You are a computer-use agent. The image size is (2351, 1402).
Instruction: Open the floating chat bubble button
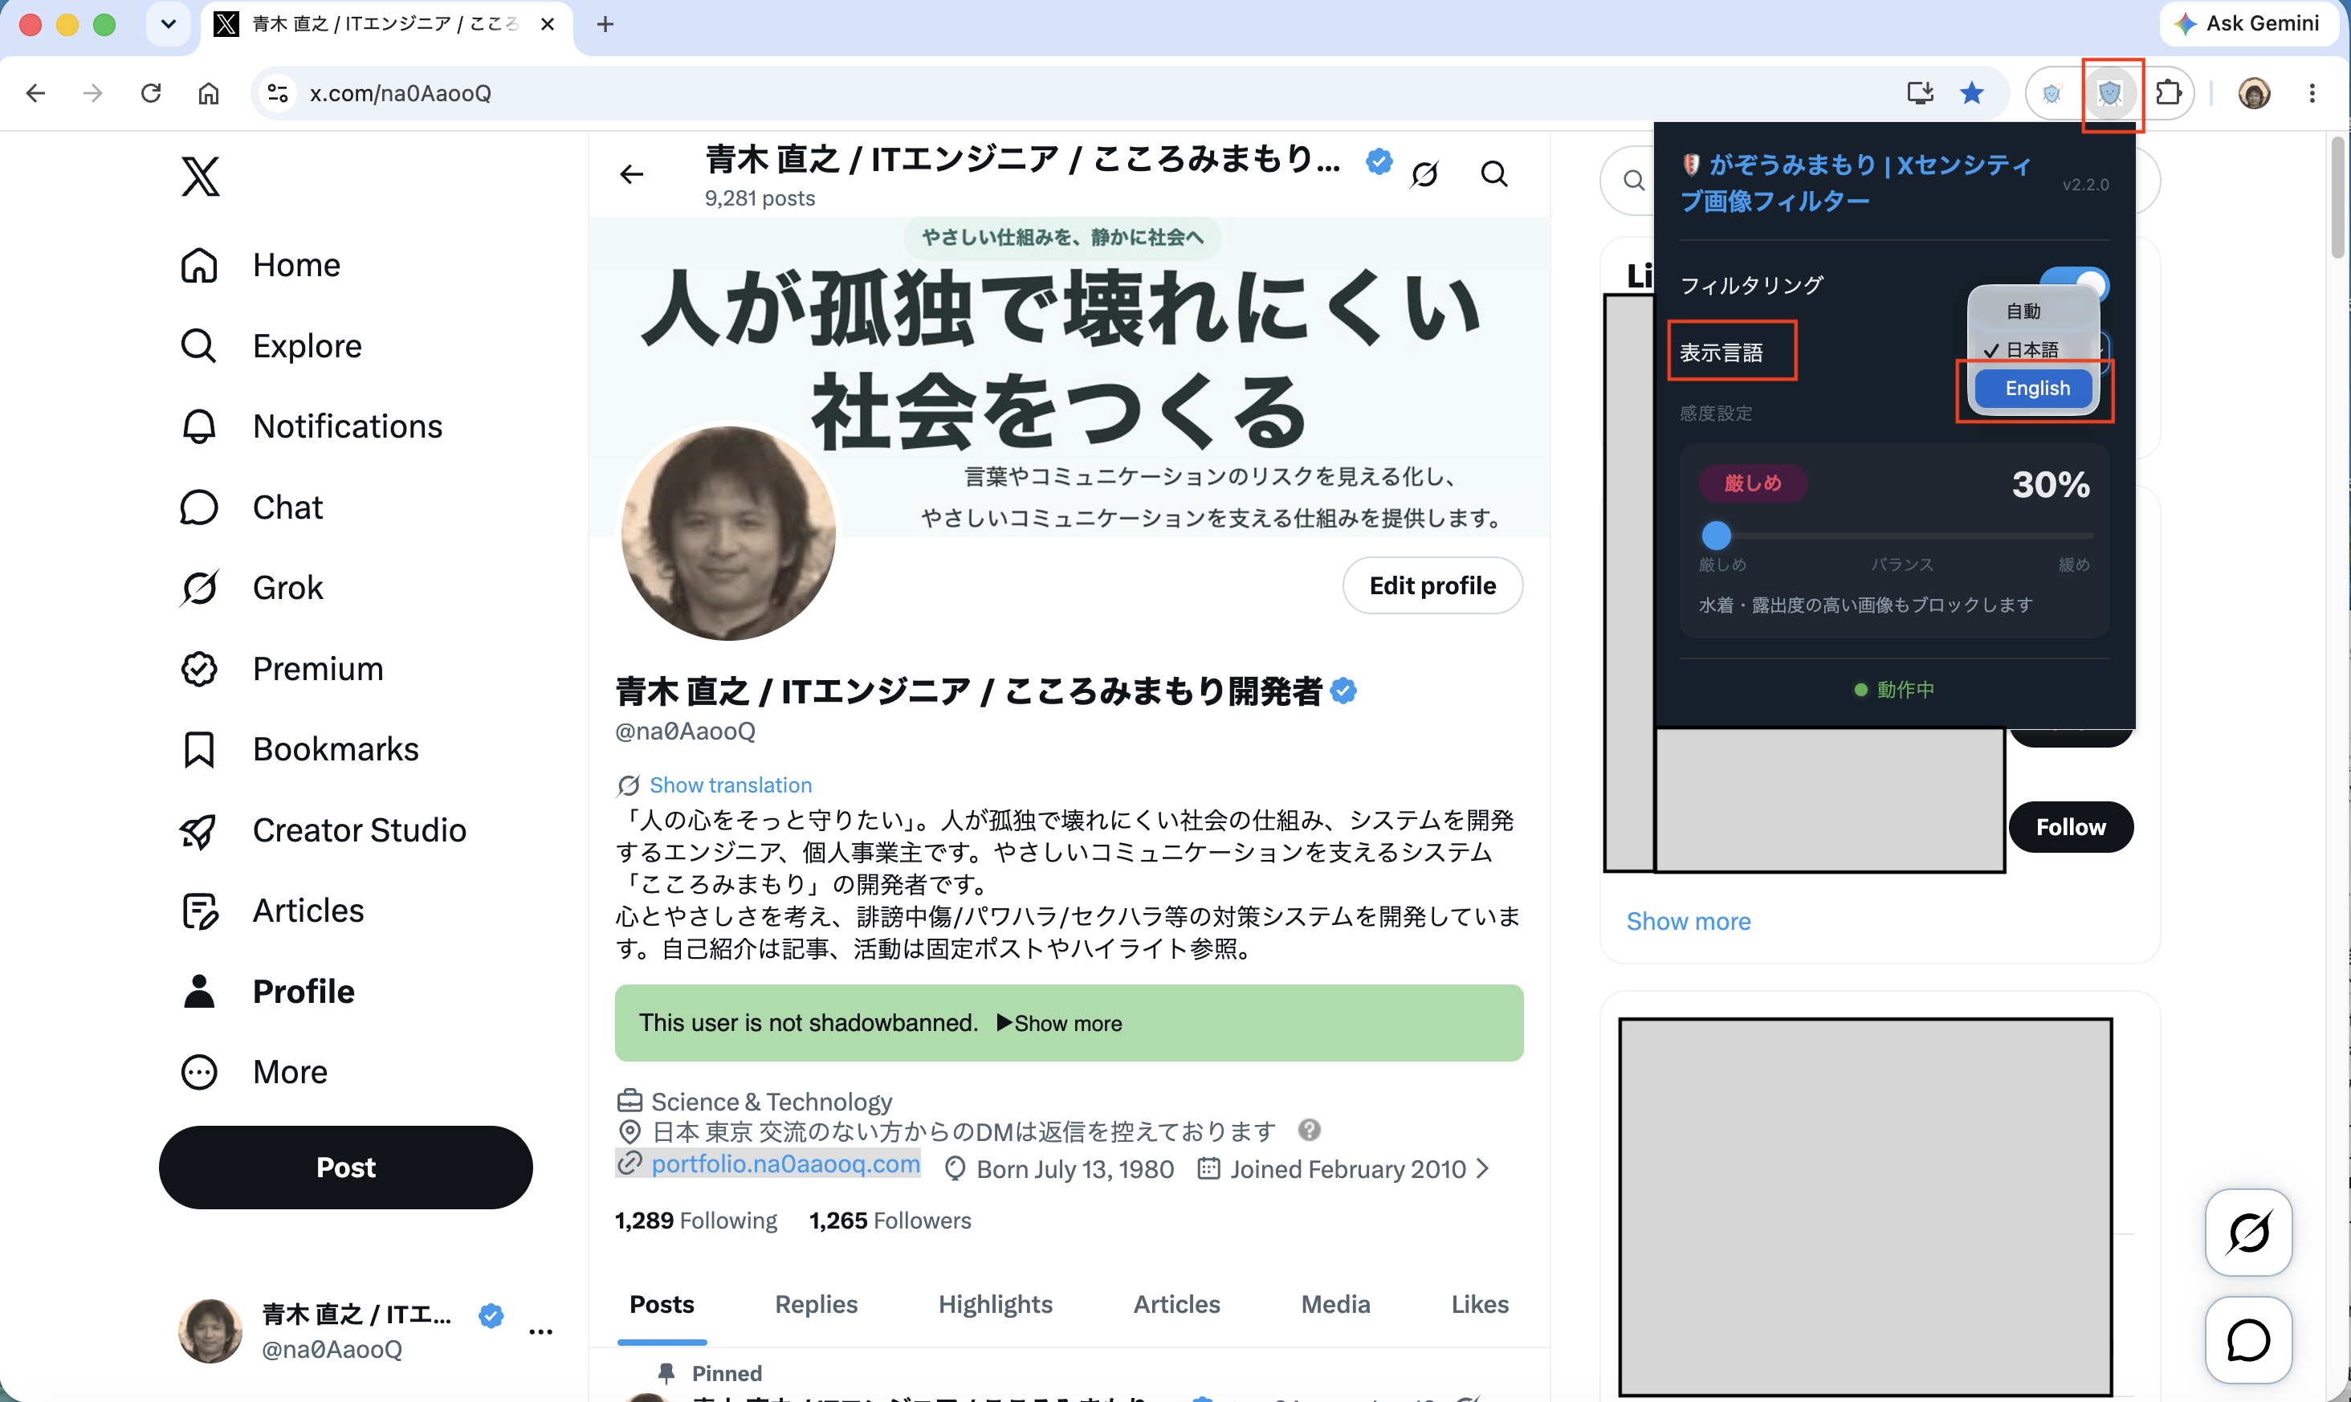point(2248,1339)
